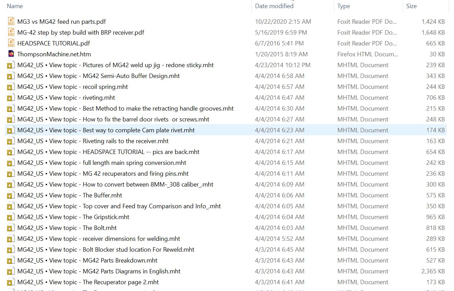Click the icon for recuperators and firing pins file

(x=11, y=174)
